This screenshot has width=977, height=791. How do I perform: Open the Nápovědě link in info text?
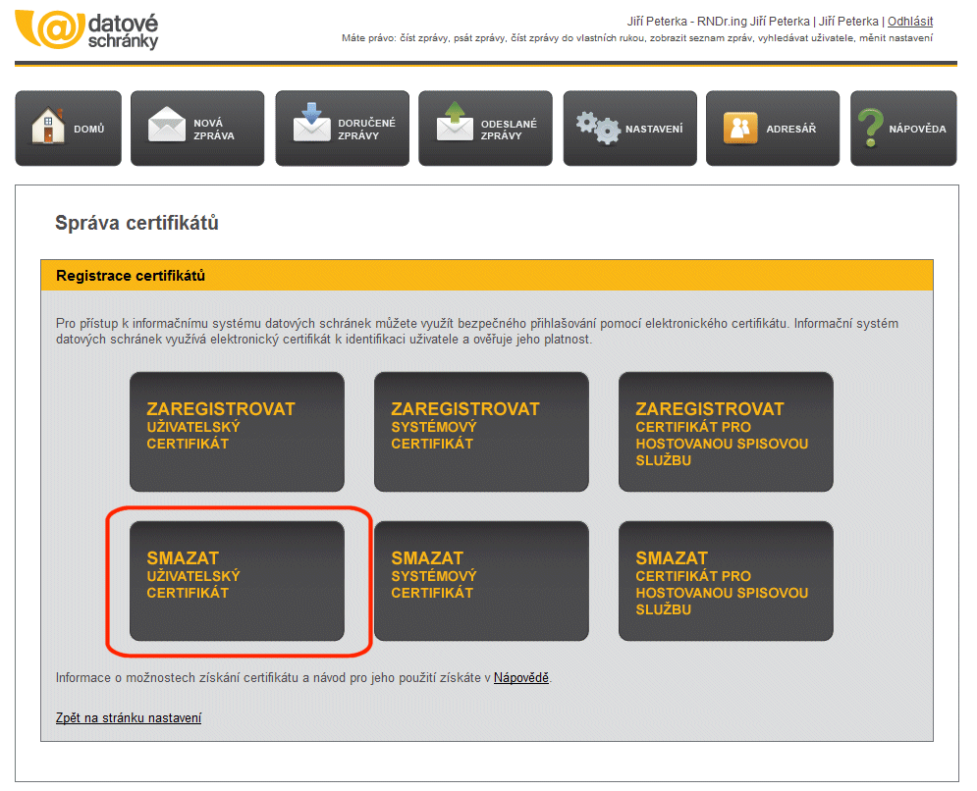tap(520, 677)
